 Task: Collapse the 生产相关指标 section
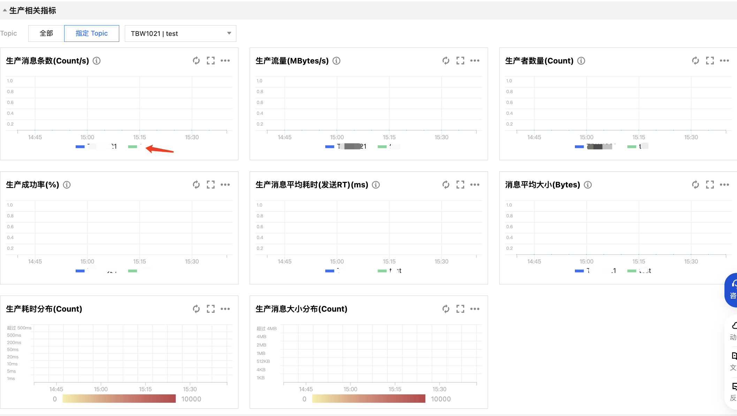(5, 10)
